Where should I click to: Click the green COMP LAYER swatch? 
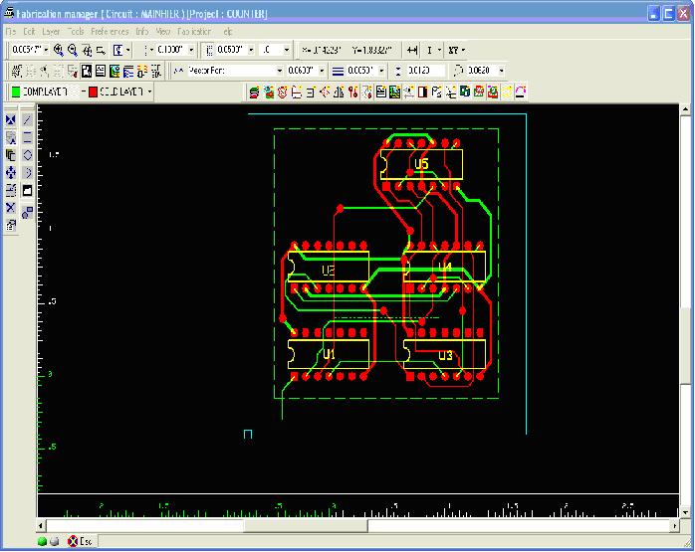[x=16, y=92]
